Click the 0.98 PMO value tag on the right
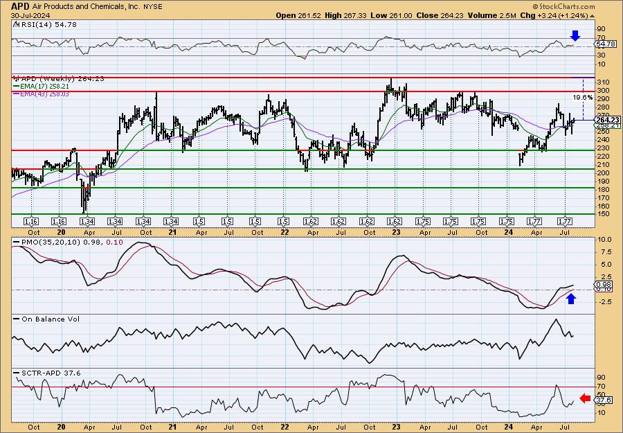The height and width of the screenshot is (433, 623). pyautogui.click(x=604, y=284)
